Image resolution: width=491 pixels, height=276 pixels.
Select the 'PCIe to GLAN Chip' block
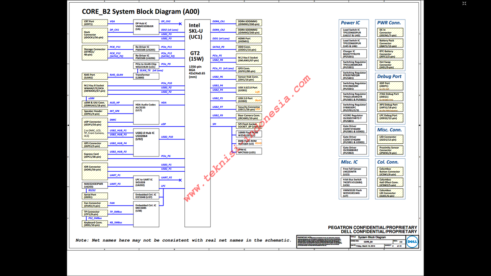click(x=146, y=66)
